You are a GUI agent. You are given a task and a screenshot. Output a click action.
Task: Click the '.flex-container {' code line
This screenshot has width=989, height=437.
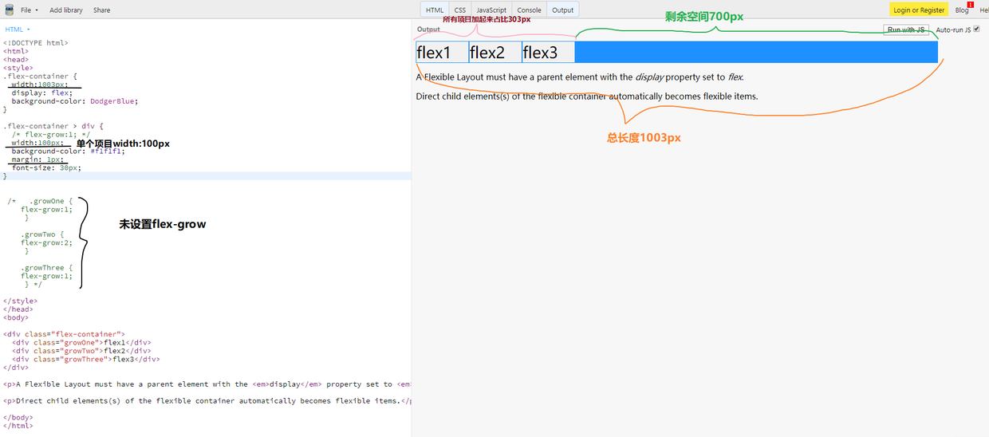coord(40,77)
